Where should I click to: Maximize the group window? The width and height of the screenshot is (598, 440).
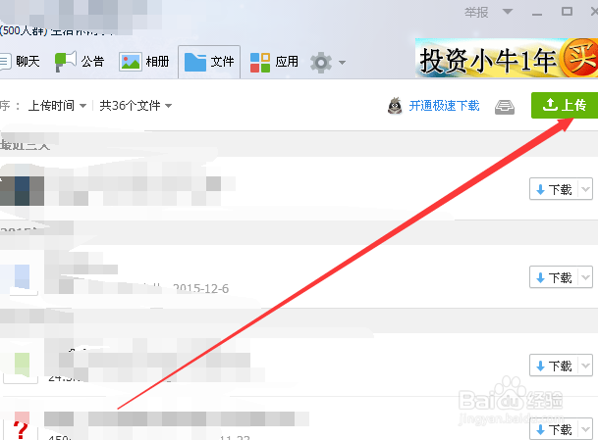pyautogui.click(x=567, y=12)
